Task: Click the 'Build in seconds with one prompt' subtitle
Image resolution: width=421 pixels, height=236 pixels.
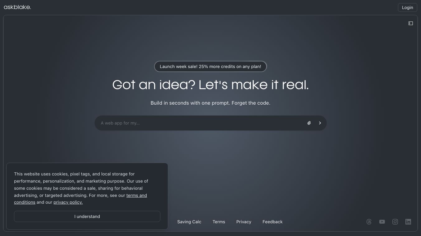Action: (210, 103)
